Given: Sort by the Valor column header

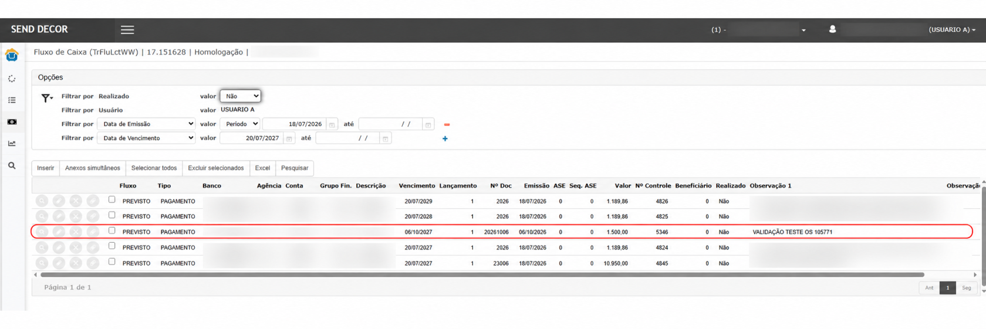Looking at the screenshot, I should click(x=623, y=186).
